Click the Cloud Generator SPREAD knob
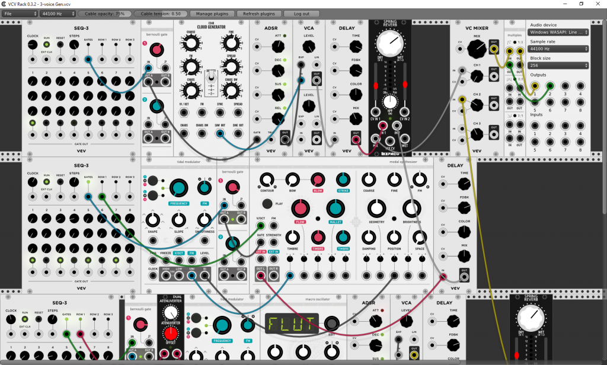Viewport: 607px width, 365px height. point(231,67)
